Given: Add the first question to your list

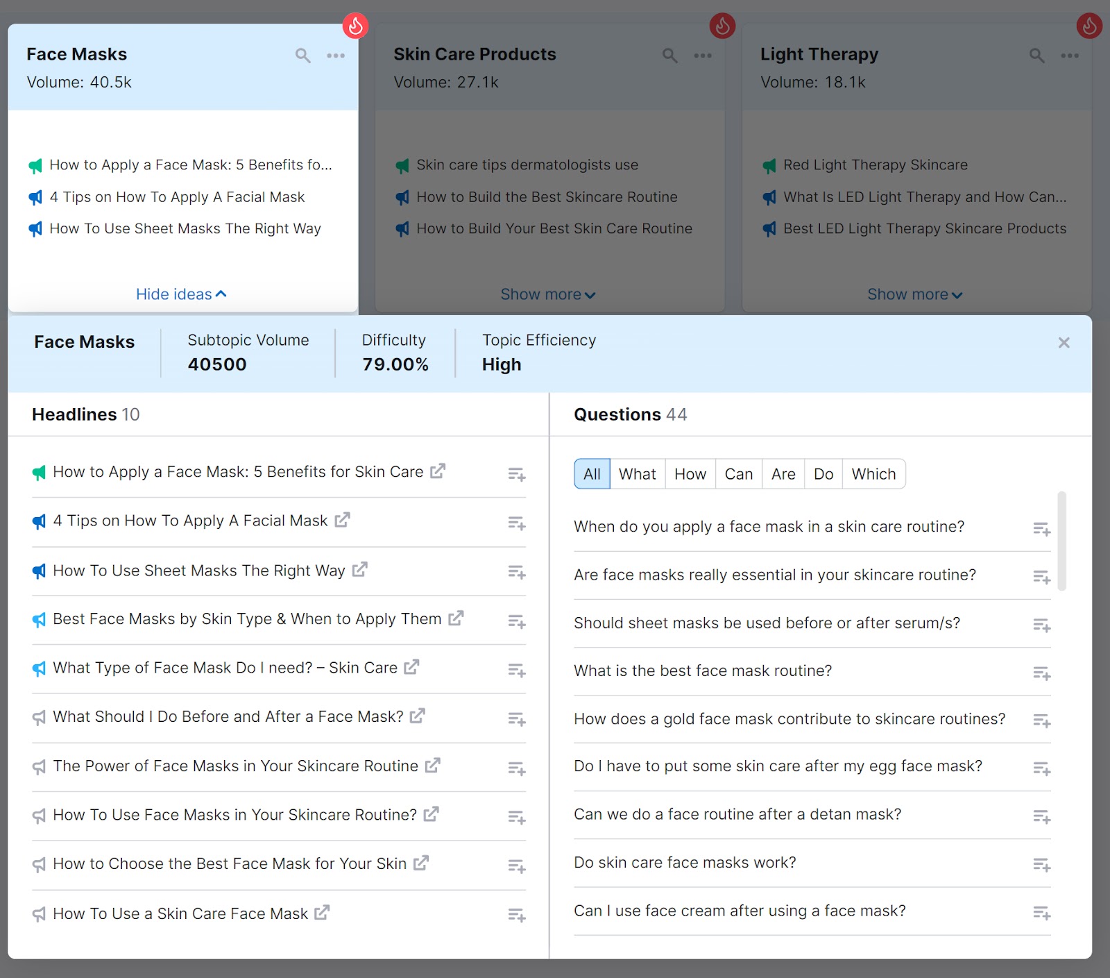Looking at the screenshot, I should (x=1041, y=528).
